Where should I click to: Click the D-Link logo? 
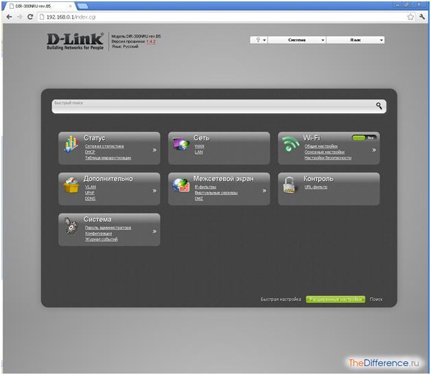click(x=75, y=41)
